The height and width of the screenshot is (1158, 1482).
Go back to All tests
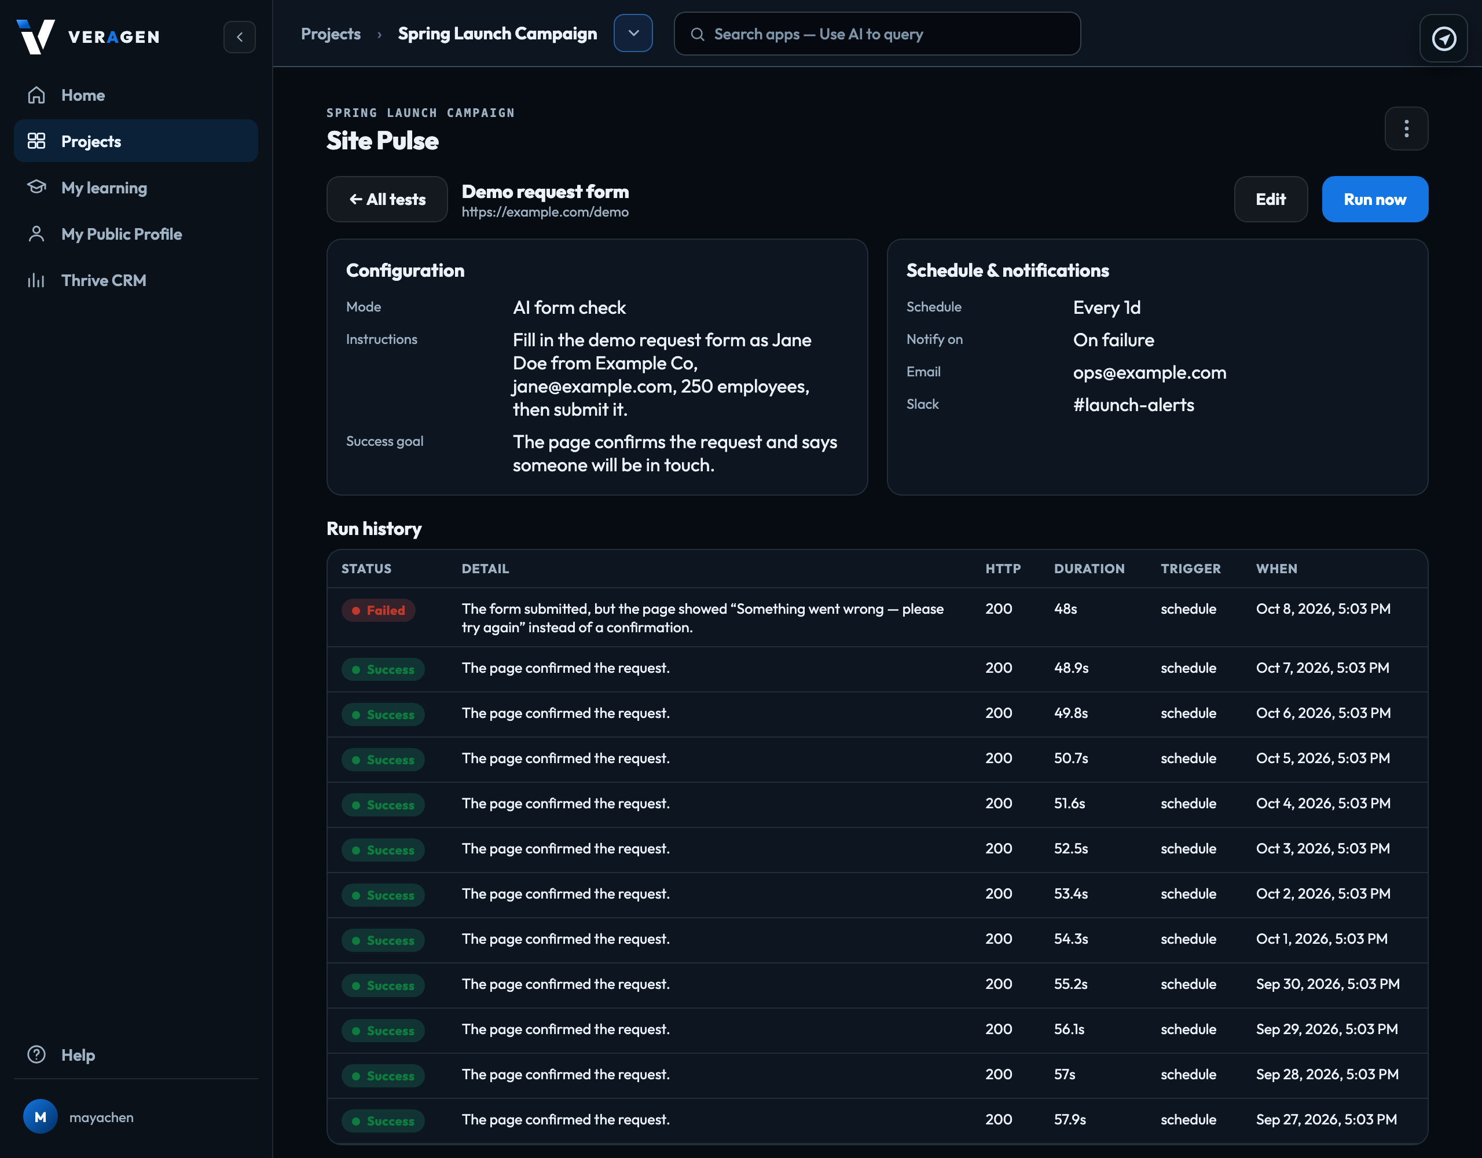coord(387,200)
